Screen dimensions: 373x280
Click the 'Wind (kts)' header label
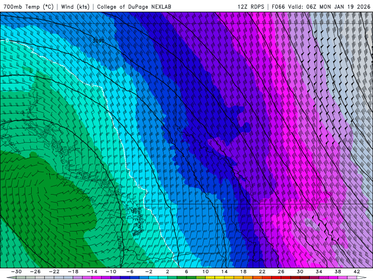[x=75, y=7]
